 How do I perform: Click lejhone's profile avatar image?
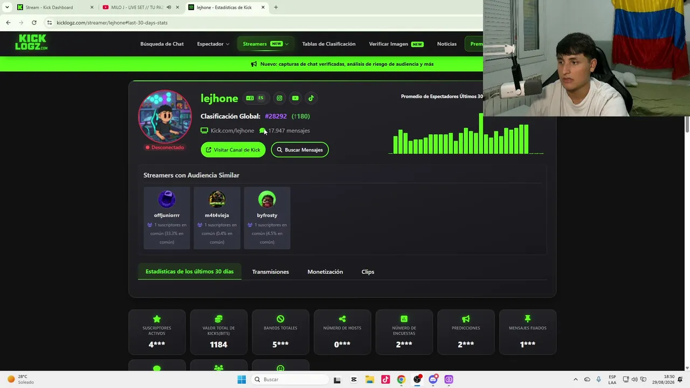coord(165,116)
